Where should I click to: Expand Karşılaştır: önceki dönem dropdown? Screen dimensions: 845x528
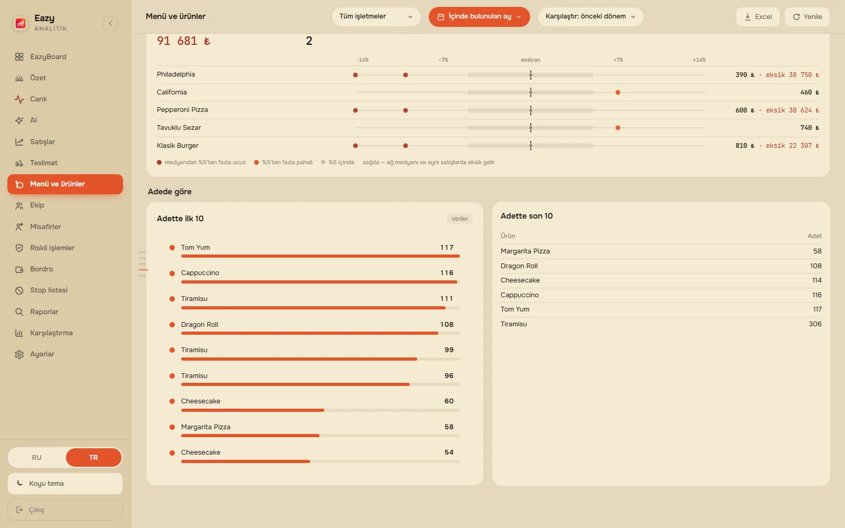tap(590, 17)
